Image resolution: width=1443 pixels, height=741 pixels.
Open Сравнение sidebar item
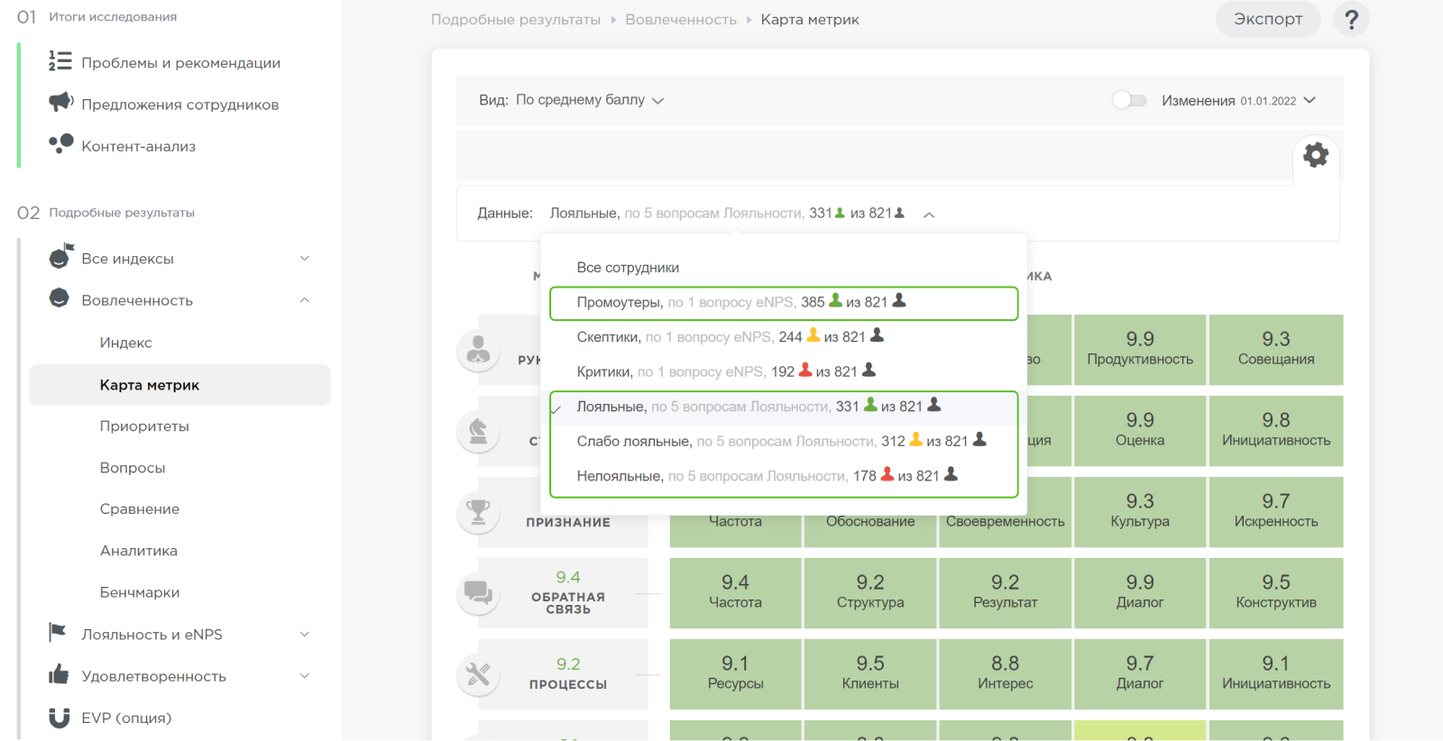139,509
